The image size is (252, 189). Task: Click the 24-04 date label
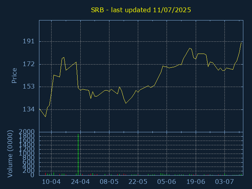click(x=80, y=182)
